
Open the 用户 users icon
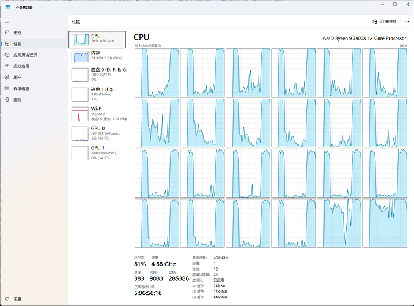[x=7, y=77]
